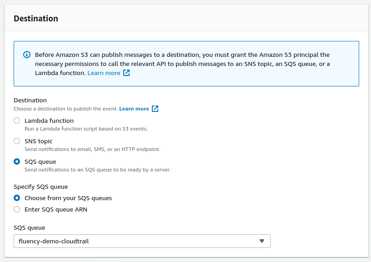Click the 'Specify SQS queue' section label
Screen dimensions: 371x262
pyautogui.click(x=41, y=187)
